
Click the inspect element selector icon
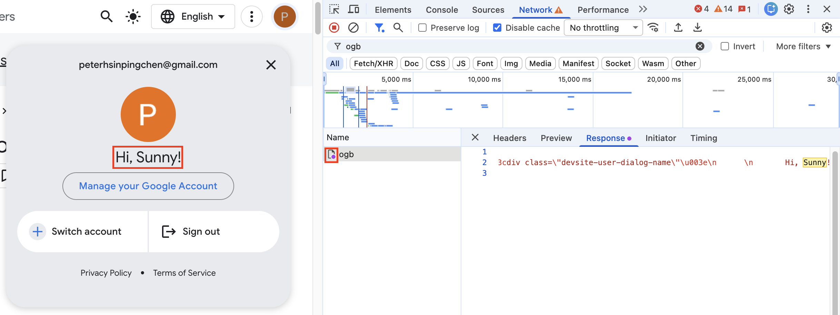click(334, 9)
